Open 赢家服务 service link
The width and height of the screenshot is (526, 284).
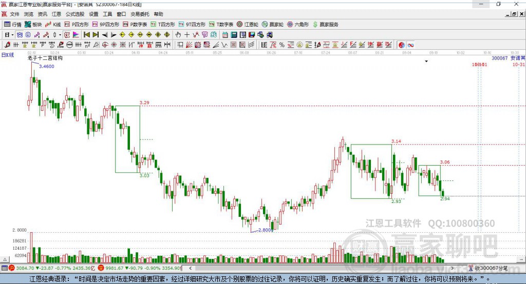point(325,25)
